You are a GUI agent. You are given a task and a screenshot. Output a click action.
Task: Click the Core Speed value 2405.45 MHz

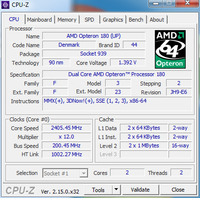click(66, 128)
